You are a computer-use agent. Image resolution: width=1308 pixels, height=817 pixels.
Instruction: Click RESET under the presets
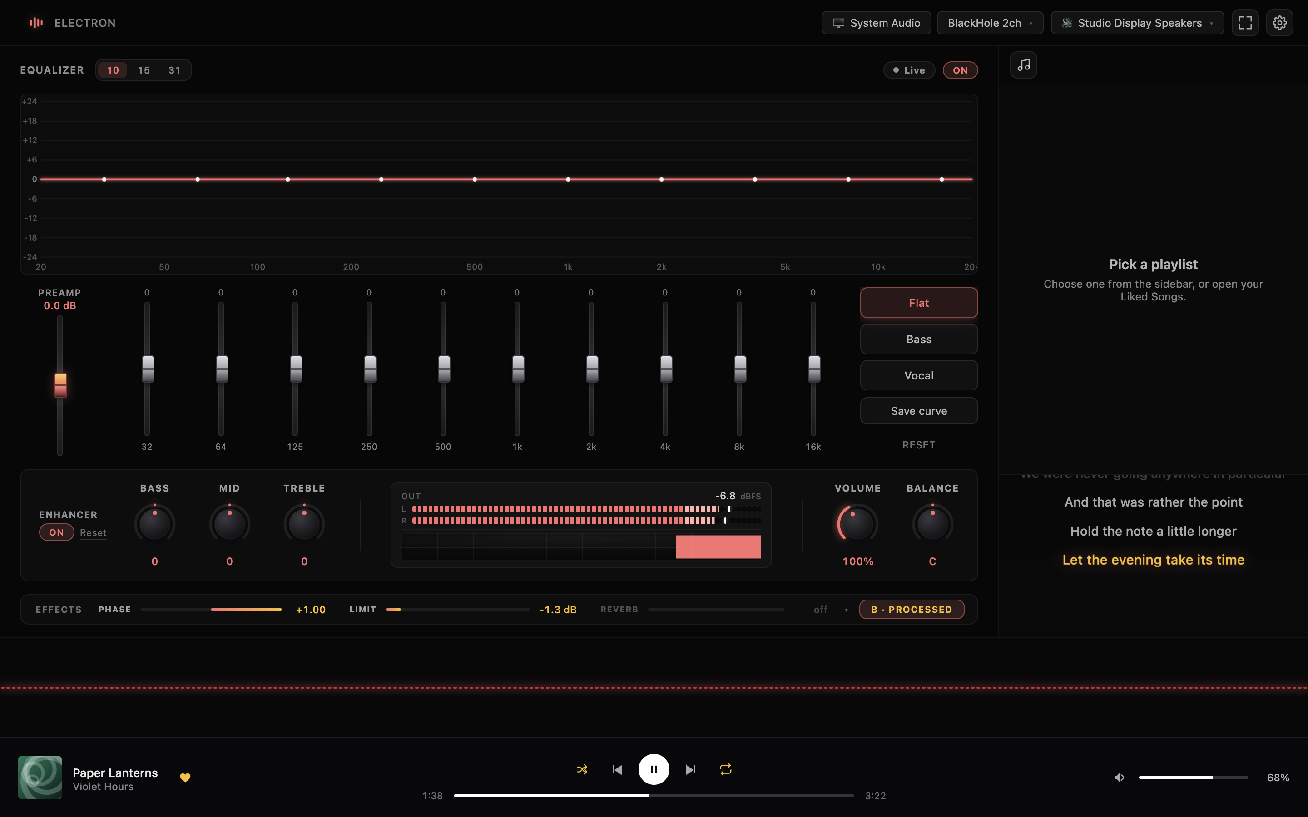click(919, 445)
